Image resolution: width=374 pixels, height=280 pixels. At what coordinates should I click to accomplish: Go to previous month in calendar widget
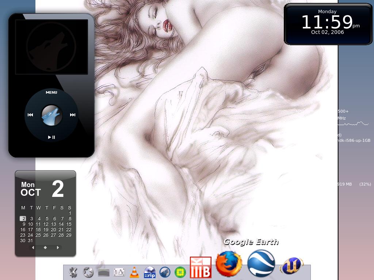pyautogui.click(x=33, y=248)
